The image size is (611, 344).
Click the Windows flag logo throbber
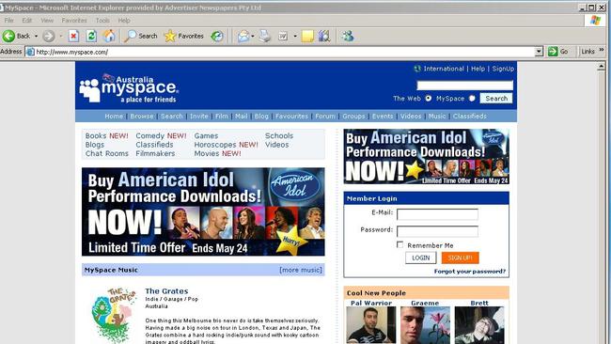pyautogui.click(x=595, y=21)
